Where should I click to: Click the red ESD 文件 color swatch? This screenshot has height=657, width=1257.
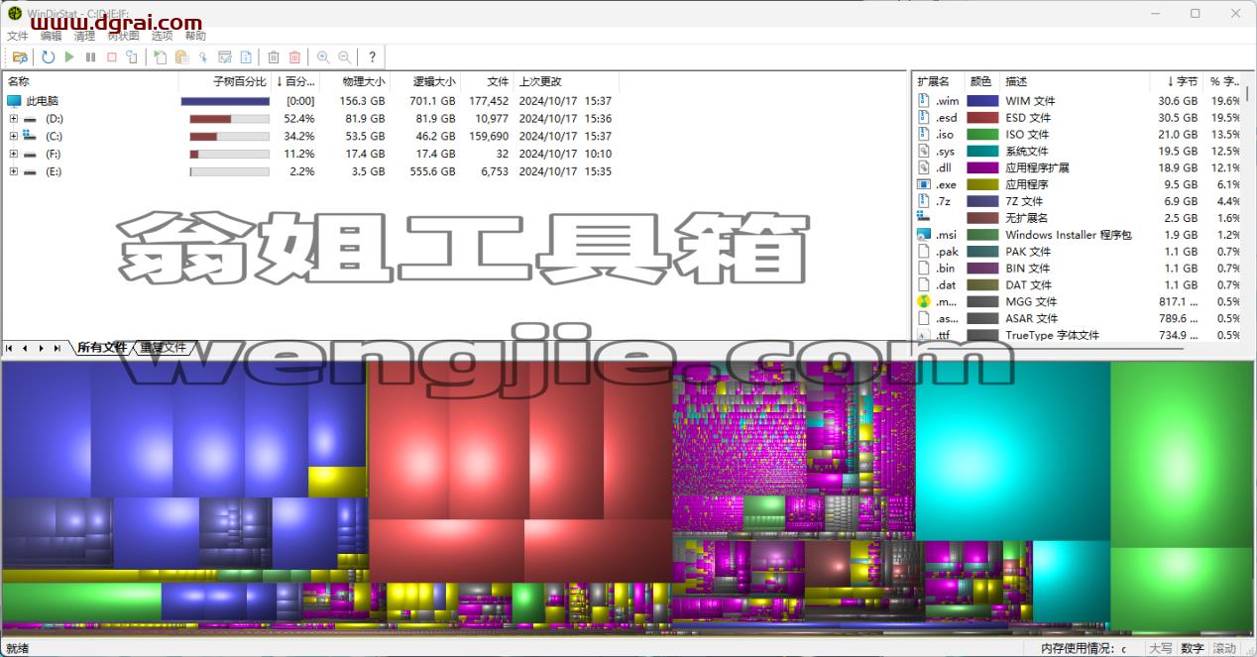(982, 118)
